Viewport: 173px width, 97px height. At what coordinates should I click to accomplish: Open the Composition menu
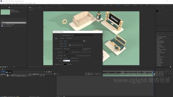[x=8, y=3]
